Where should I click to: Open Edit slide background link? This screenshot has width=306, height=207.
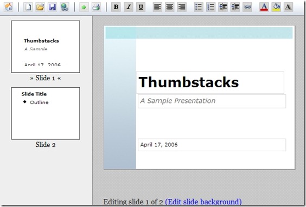[x=203, y=202]
